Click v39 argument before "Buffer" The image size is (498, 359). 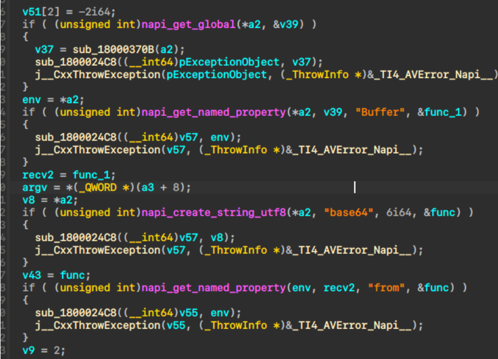pos(333,112)
